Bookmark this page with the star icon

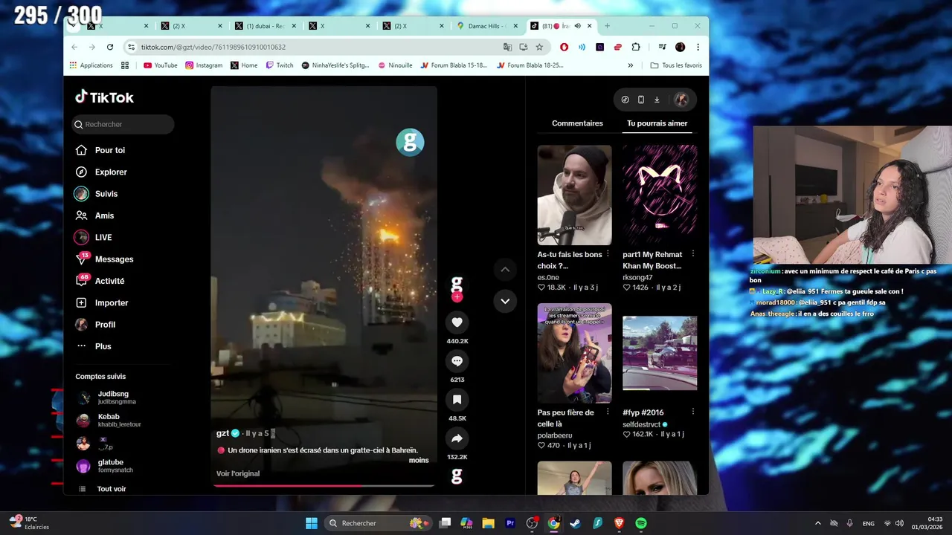539,47
